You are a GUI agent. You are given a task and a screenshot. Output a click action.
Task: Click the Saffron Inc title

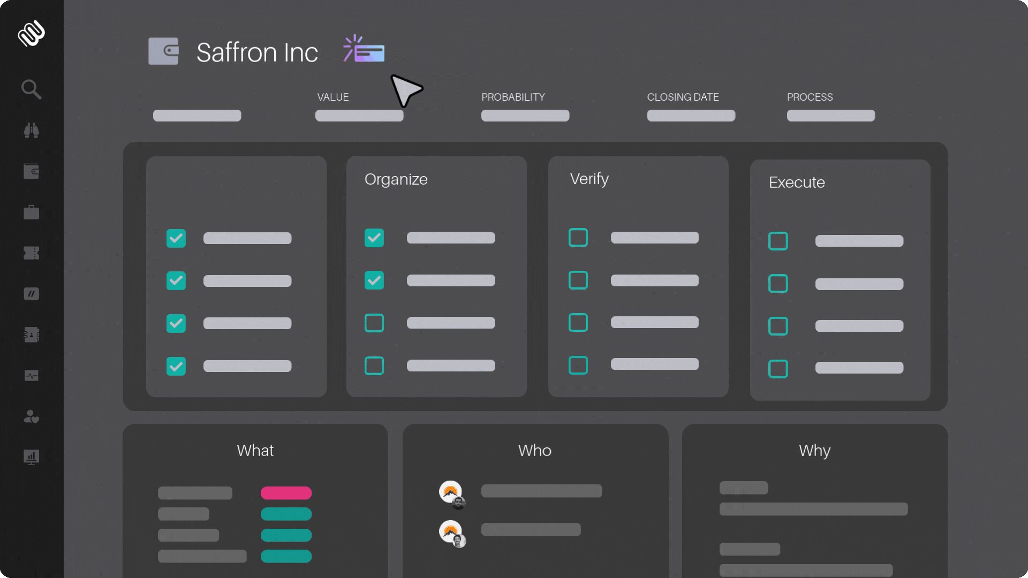(257, 52)
